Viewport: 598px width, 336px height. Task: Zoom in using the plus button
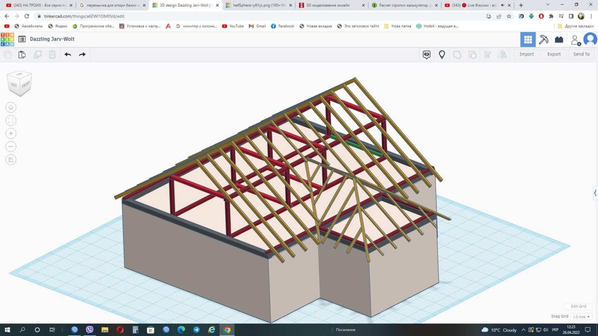tap(11, 134)
